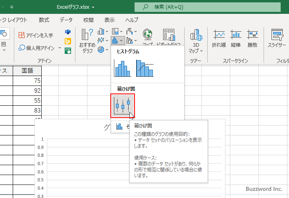289x198 pixels.
Task: Open more statistical charts at menu bottom
Action: 123,127
